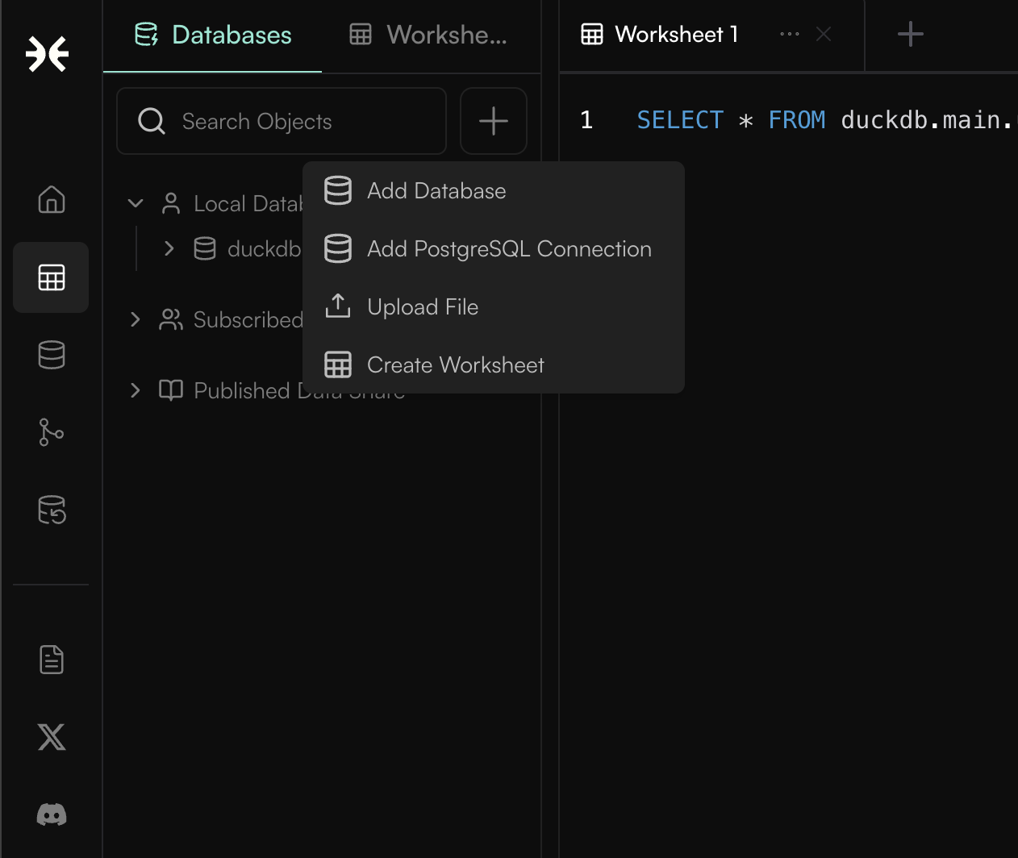
Task: Expand the duckdb database node
Action: click(x=169, y=248)
